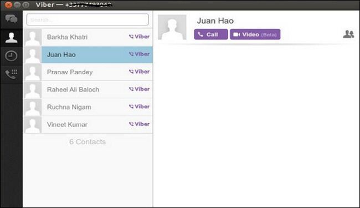Click Viber badge next to Ruchna Nigam
This screenshot has width=360, height=208.
click(139, 106)
